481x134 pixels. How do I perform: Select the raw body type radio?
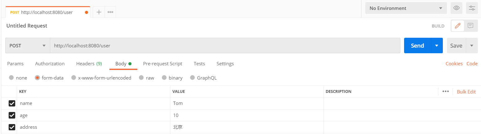141,78
